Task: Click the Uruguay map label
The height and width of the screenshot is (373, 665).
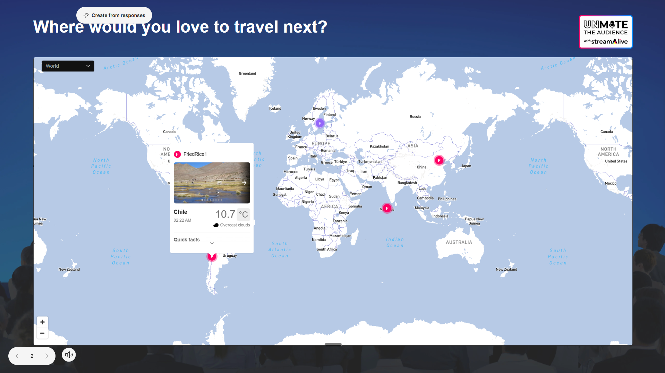Action: click(x=230, y=256)
